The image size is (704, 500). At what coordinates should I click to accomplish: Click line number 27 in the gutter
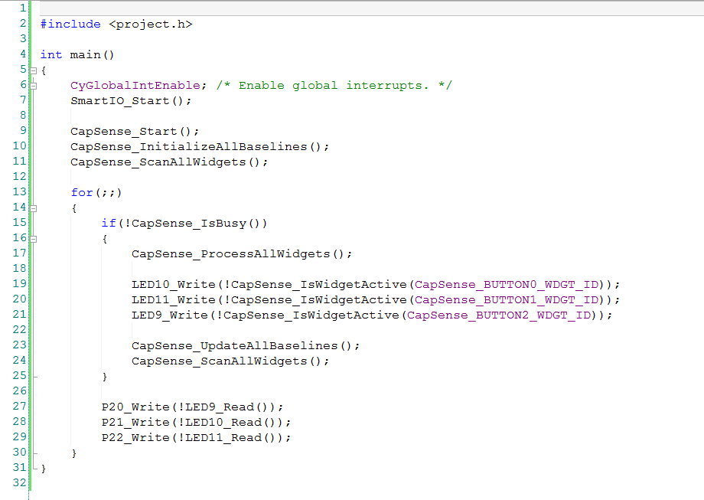[x=19, y=405]
